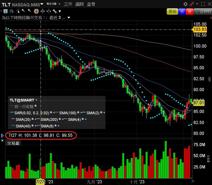Open the chart type bars icon
This screenshot has width=212, height=185.
[11, 11]
